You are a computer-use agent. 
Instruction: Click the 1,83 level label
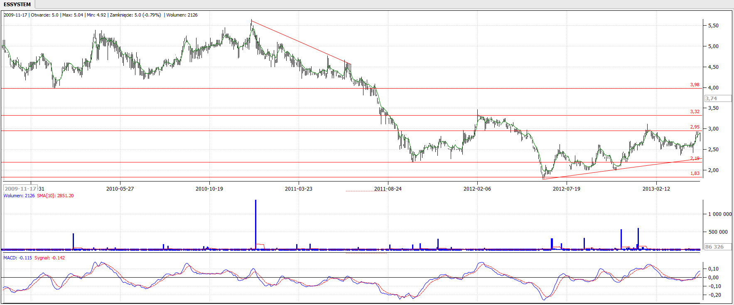(x=695, y=173)
